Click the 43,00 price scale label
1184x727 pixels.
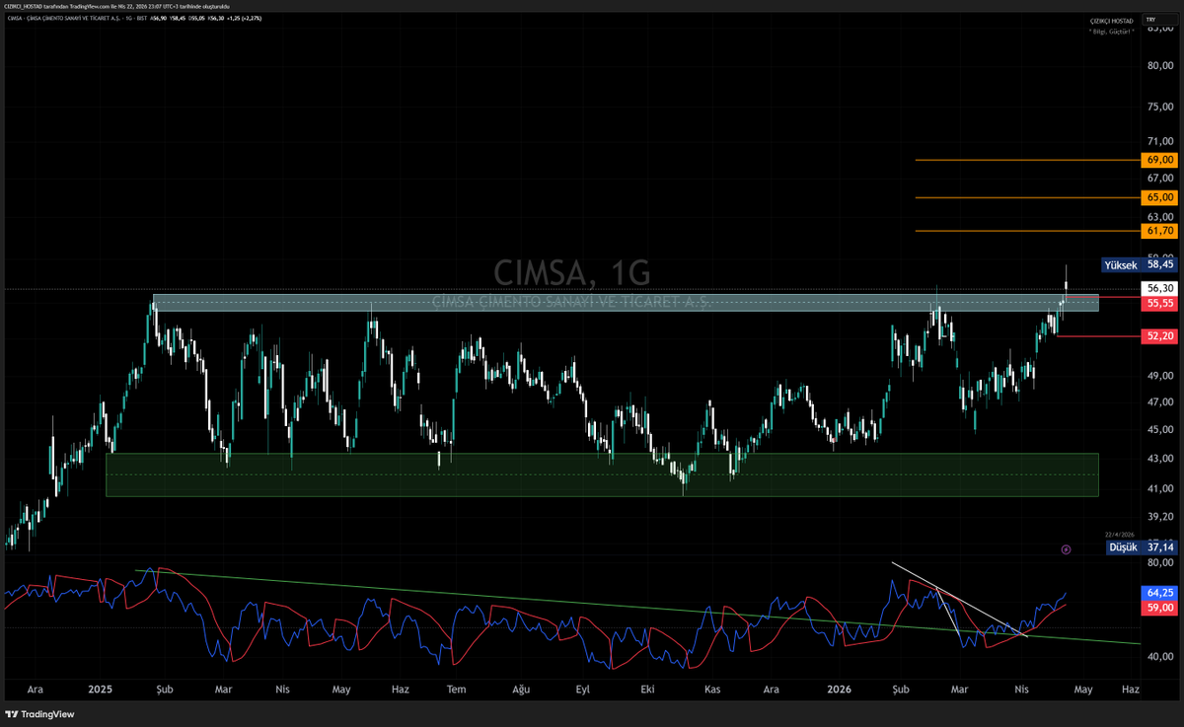point(1159,459)
